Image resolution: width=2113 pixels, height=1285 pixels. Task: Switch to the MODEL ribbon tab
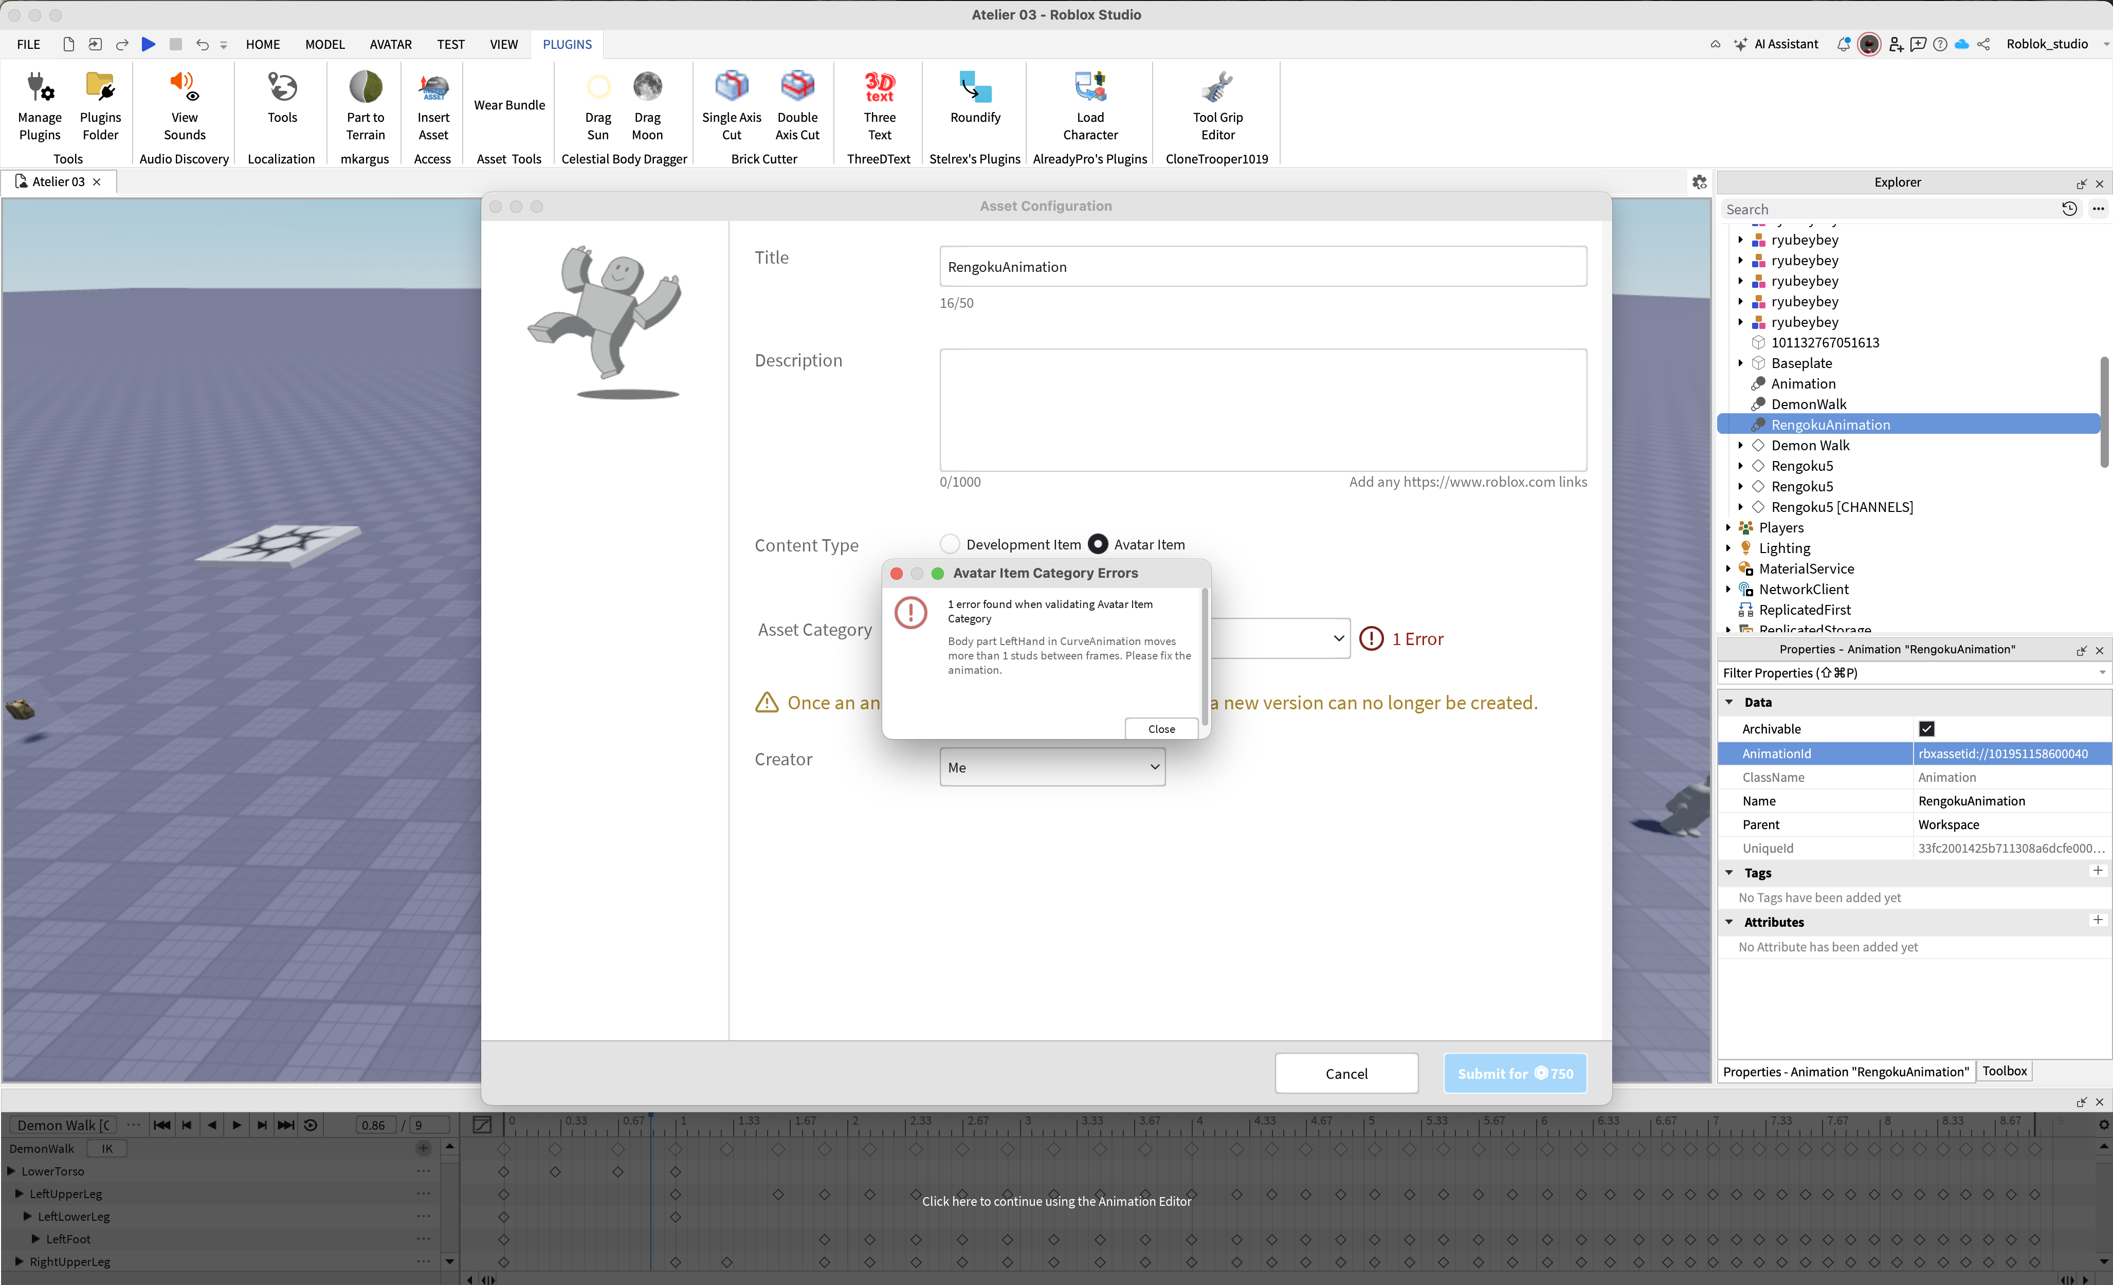pos(324,44)
